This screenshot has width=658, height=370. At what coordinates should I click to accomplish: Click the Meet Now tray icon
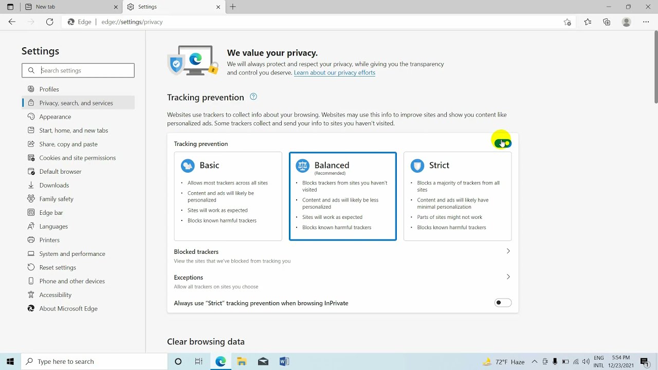[x=545, y=362]
